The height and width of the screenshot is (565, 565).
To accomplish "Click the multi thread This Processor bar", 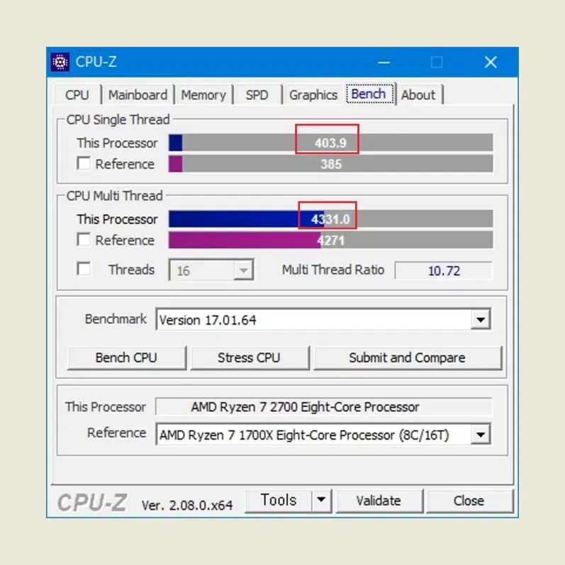I will [331, 219].
